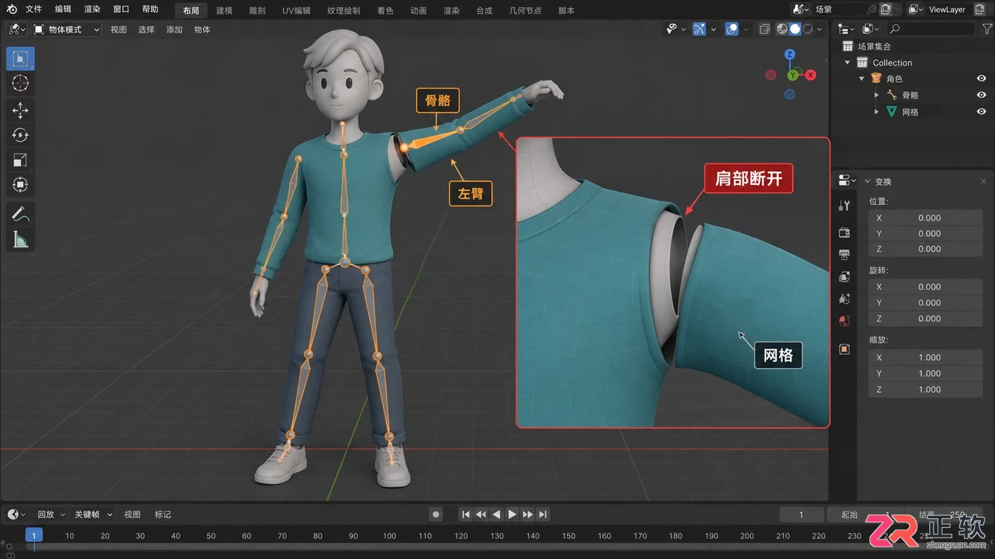The image size is (995, 559).
Task: Open the Tool properties tab
Action: [x=844, y=205]
